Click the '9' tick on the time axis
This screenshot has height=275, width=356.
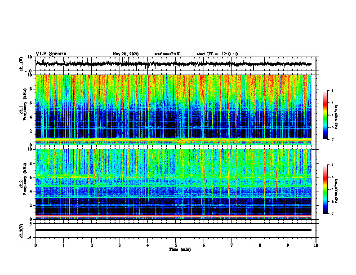288,245
